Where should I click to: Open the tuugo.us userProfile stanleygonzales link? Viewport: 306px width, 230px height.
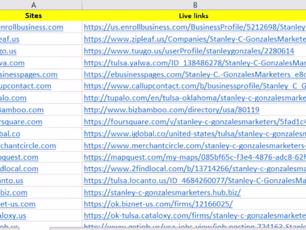pos(189,51)
